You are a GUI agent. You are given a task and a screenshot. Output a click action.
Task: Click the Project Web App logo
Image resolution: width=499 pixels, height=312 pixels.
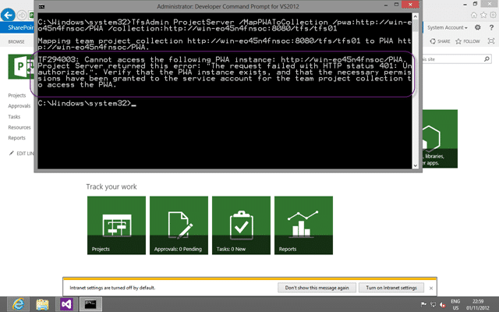(x=21, y=66)
